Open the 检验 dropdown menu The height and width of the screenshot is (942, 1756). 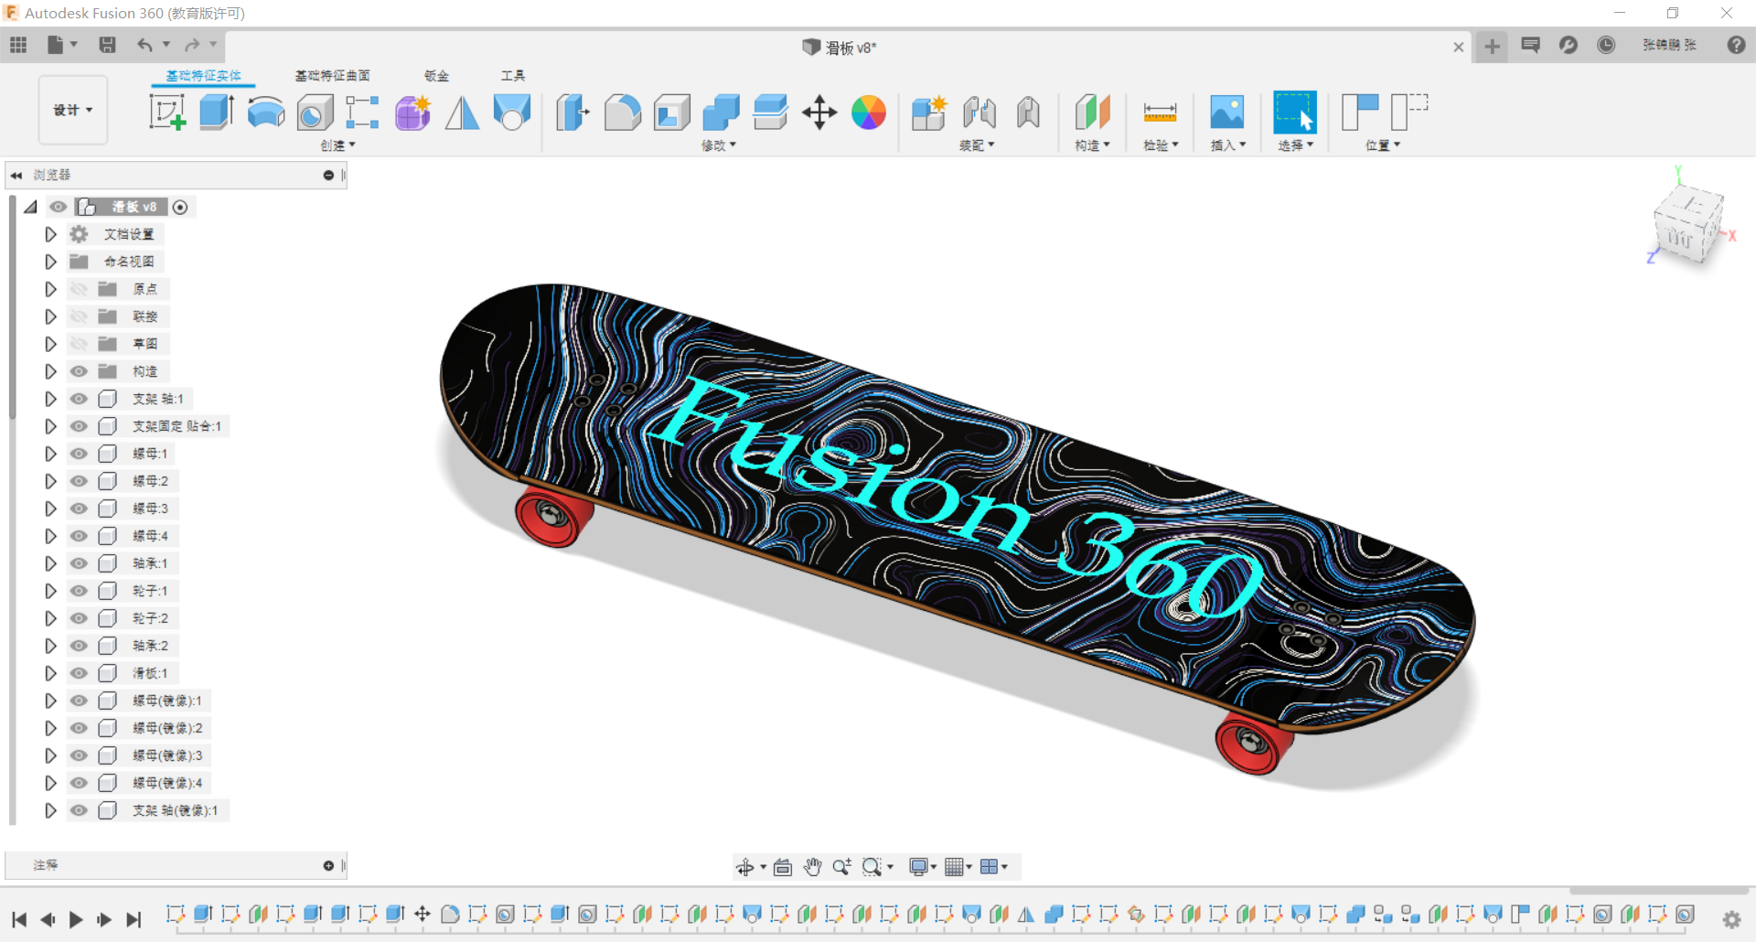(x=1161, y=145)
